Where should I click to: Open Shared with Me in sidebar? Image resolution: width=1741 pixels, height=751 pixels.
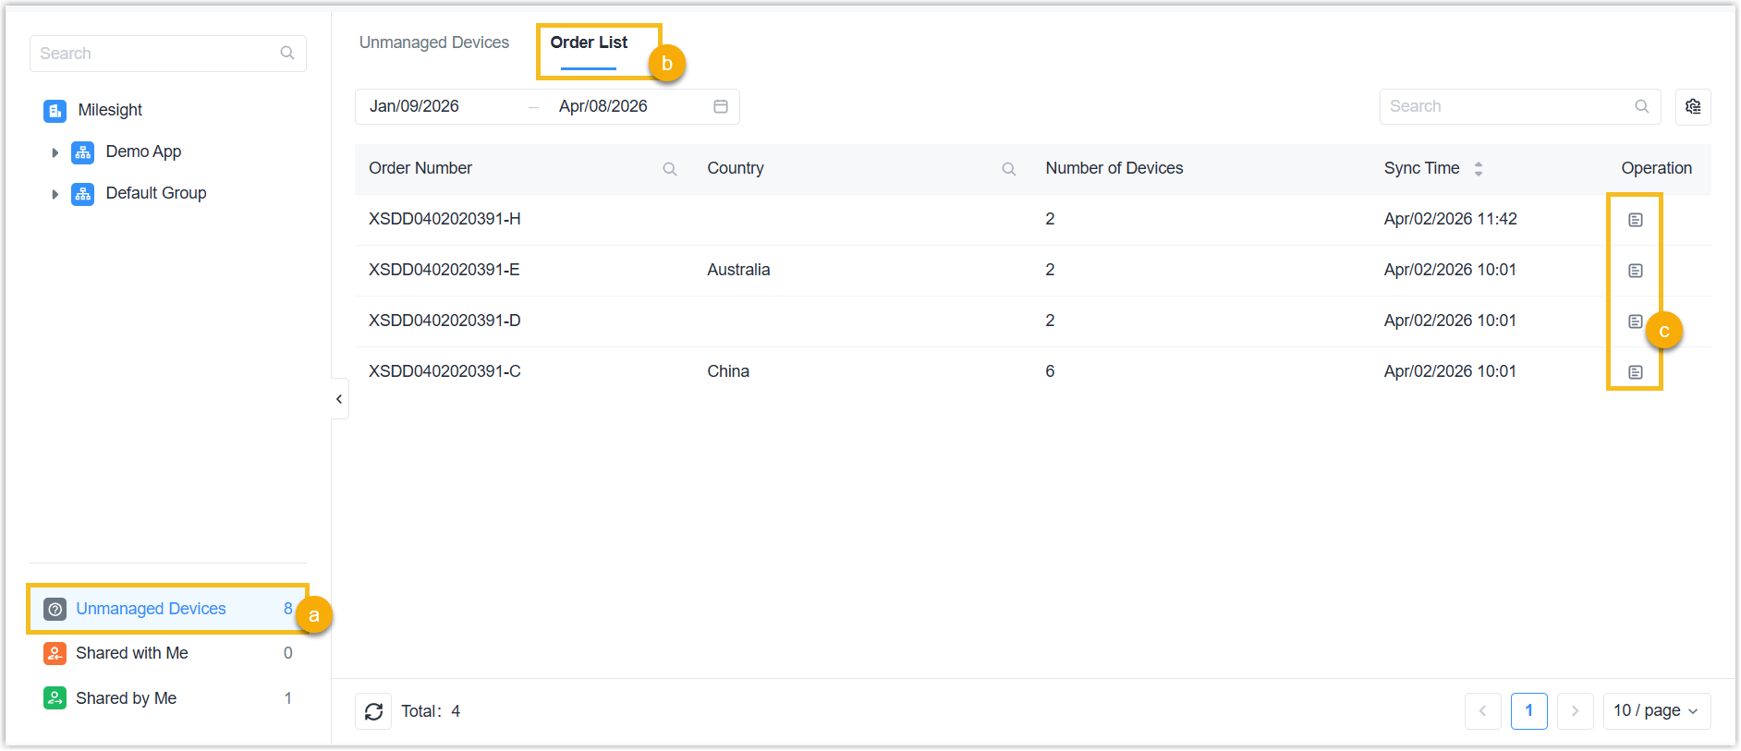pyautogui.click(x=131, y=653)
